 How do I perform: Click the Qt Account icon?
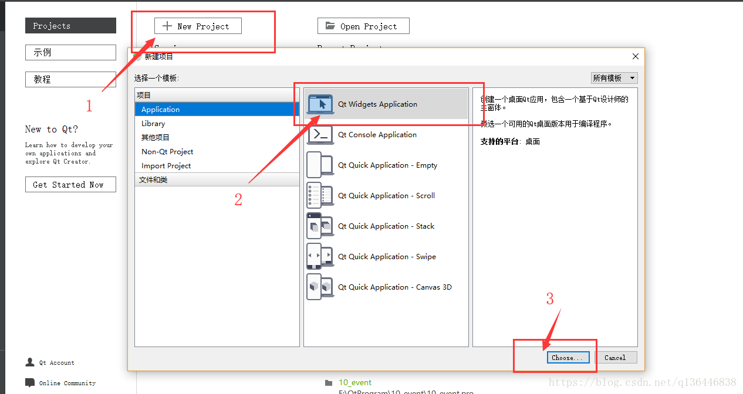[x=30, y=362]
